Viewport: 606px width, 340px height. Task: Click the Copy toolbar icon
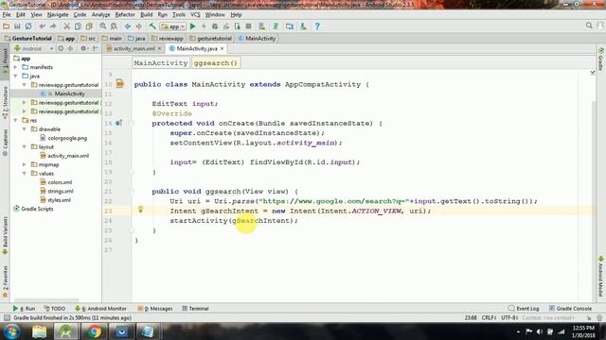click(78, 26)
